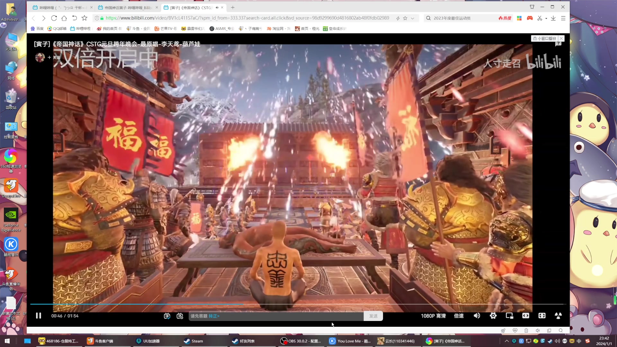
Task: Switch to the 帝国神话寅子 tab
Action: [x=128, y=7]
